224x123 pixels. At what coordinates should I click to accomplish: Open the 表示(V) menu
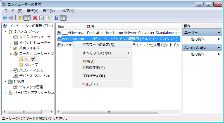(49, 11)
